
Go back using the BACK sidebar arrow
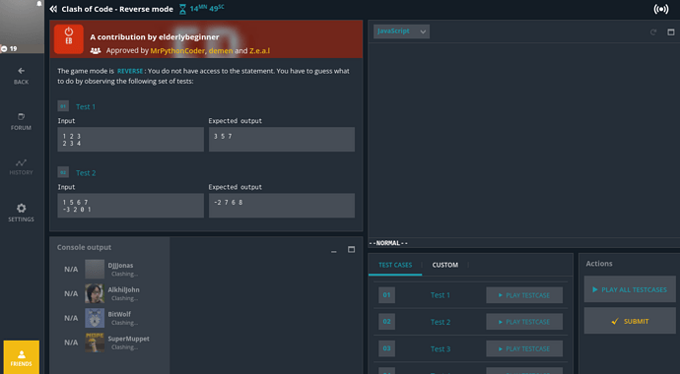(21, 76)
